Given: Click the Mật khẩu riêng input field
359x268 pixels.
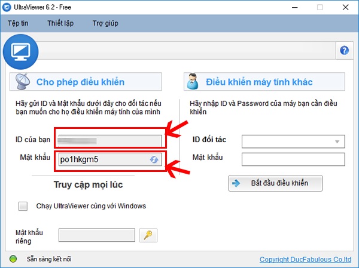Looking at the screenshot, I should (97, 235).
